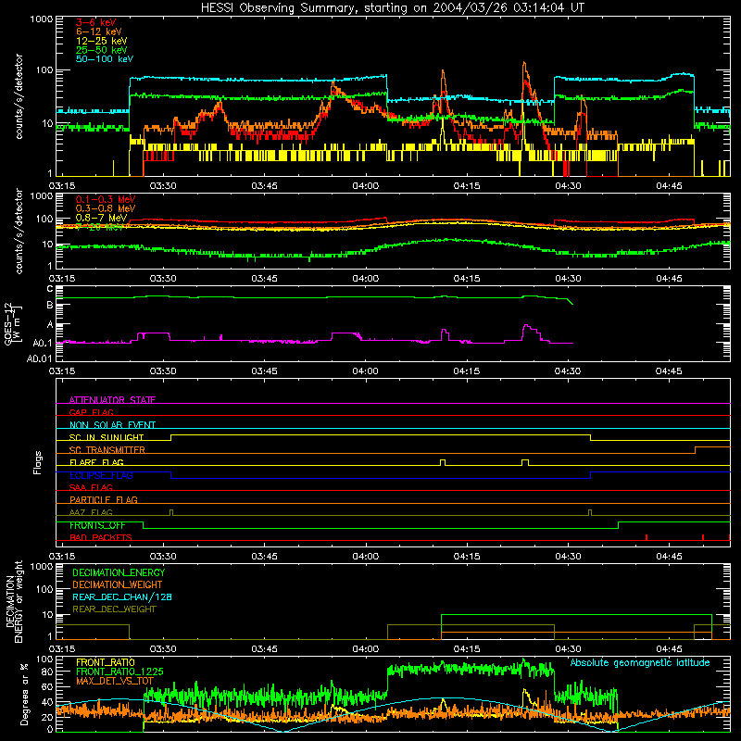The height and width of the screenshot is (741, 741).
Task: Click the DECIMATION_ENERGY legend label
Action: tap(119, 572)
